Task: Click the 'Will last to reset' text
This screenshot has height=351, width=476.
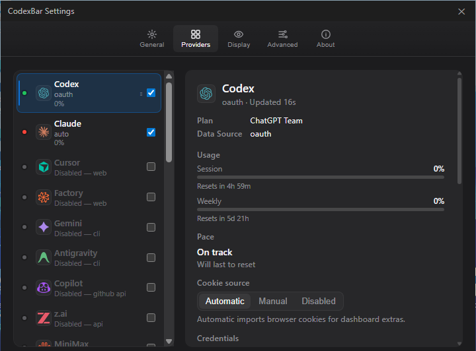Action: 226,265
